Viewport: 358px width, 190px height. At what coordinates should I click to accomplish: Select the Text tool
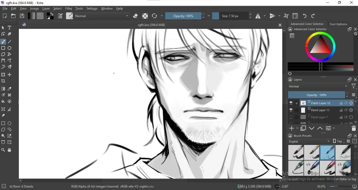click(9, 28)
